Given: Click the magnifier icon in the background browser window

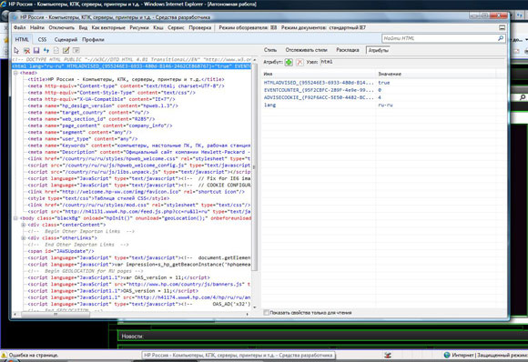Looking at the screenshot, I should pyautogui.click(x=523, y=97).
